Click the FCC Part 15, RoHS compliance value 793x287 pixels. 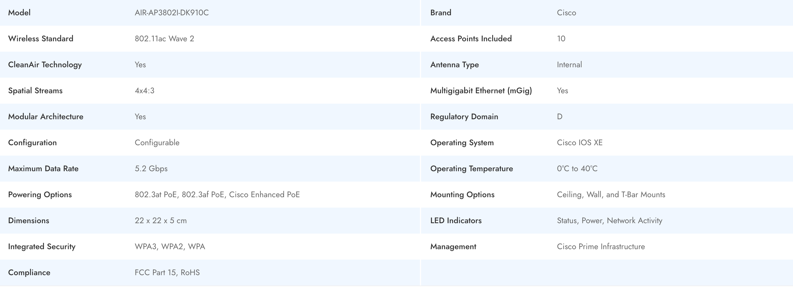[167, 273]
